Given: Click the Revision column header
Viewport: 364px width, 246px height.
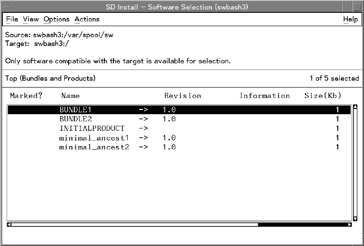Looking at the screenshot, I should (182, 96).
